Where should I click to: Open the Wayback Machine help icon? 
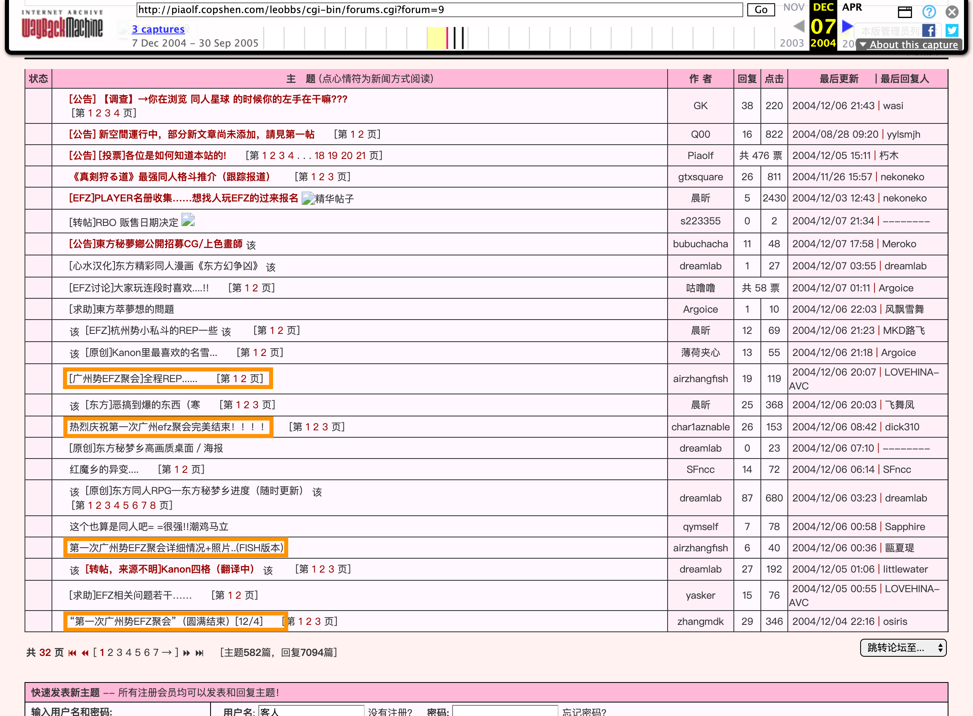[x=929, y=12]
